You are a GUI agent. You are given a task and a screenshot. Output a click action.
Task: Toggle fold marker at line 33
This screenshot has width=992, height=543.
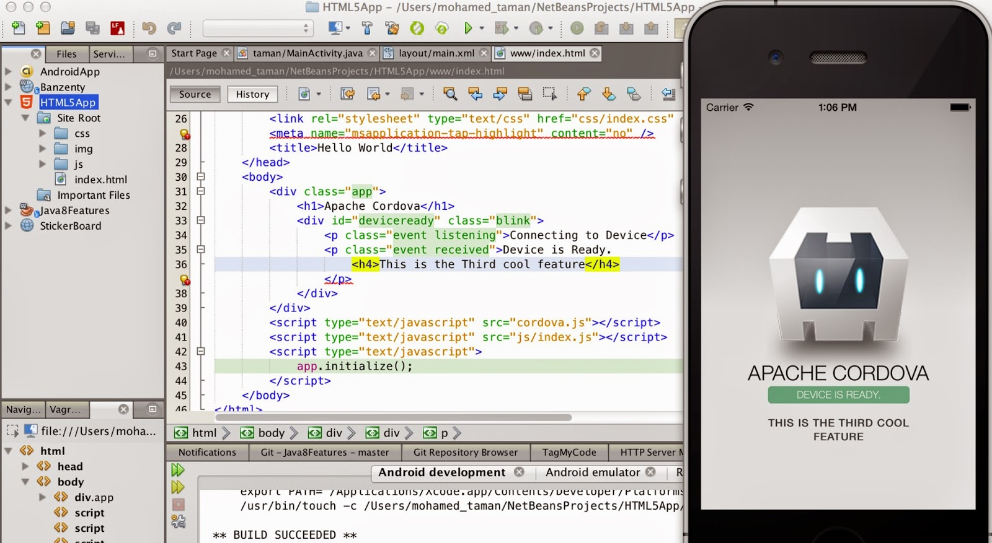tap(201, 220)
